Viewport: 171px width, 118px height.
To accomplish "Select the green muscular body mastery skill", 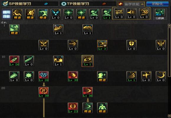I will coord(102,108).
